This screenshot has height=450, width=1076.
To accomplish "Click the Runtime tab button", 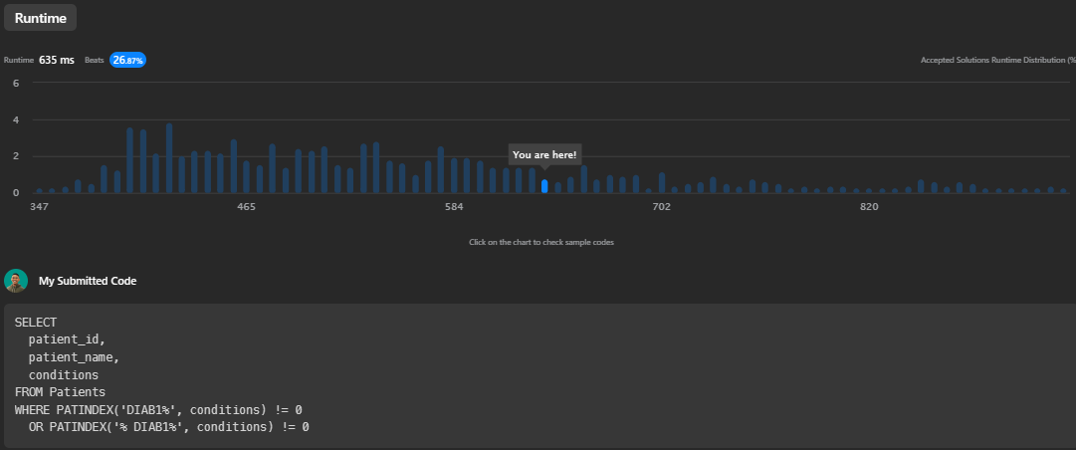I will point(40,18).
